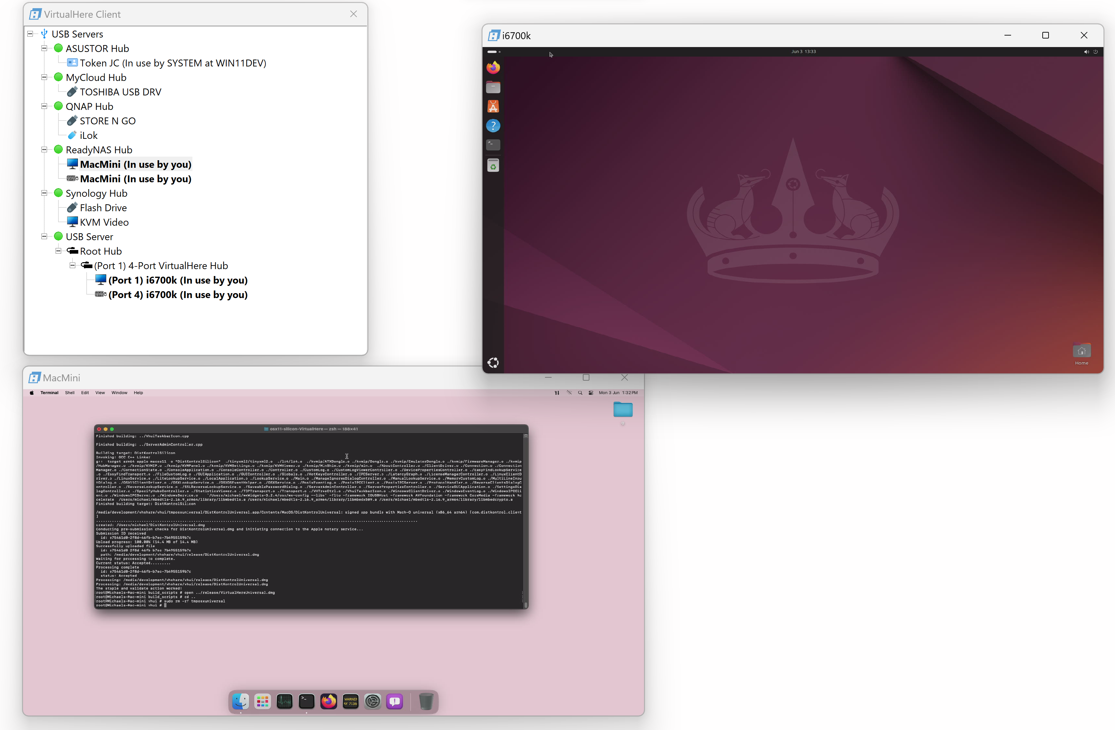The height and width of the screenshot is (730, 1115).
Task: Collapse the Synology Hub tree node
Action: [44, 193]
